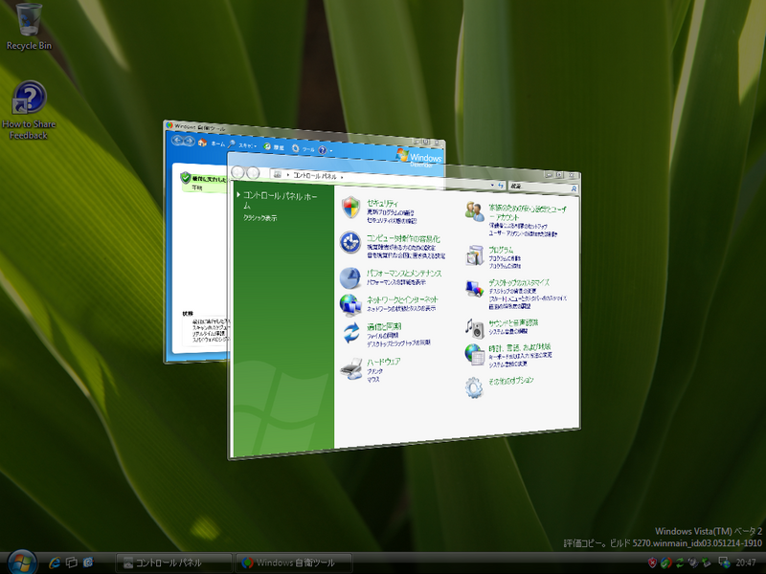Open the Clock, Language and Region globe icon

pyautogui.click(x=474, y=354)
